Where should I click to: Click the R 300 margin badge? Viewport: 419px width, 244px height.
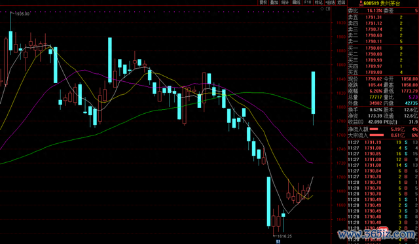[x=361, y=3]
